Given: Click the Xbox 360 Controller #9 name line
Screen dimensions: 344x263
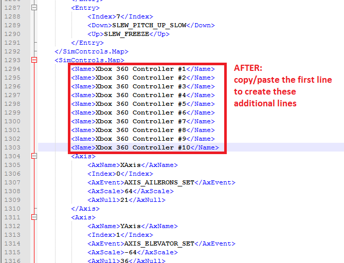Looking at the screenshot, I should tap(143, 139).
